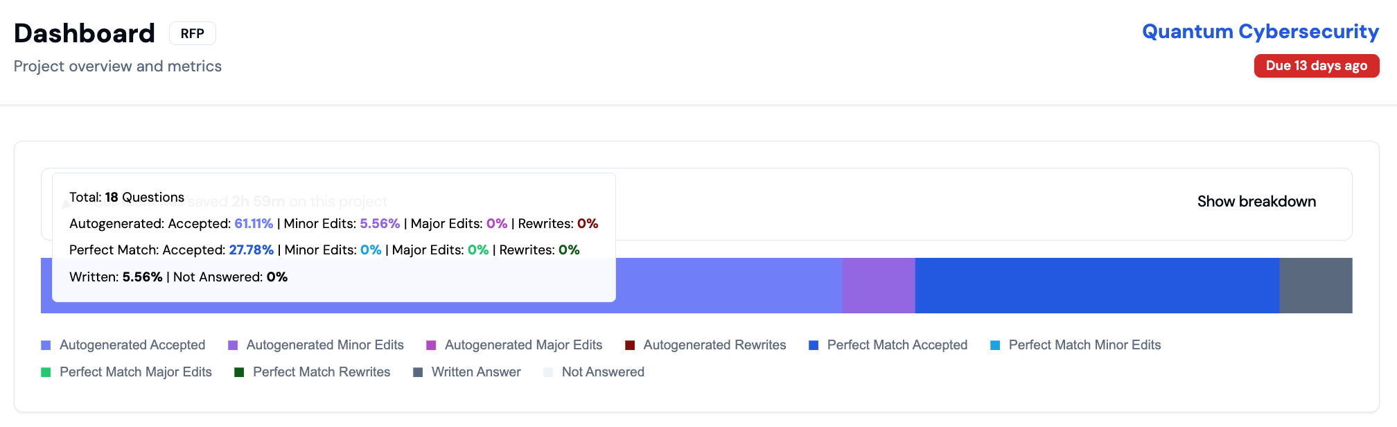The image size is (1397, 427).
Task: Click the Due 13 days ago badge
Action: 1317,66
